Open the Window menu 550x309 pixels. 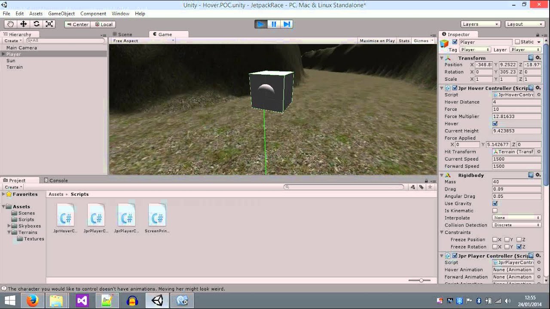pos(121,14)
